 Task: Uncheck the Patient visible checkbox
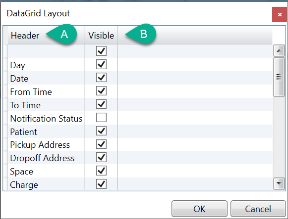click(101, 131)
